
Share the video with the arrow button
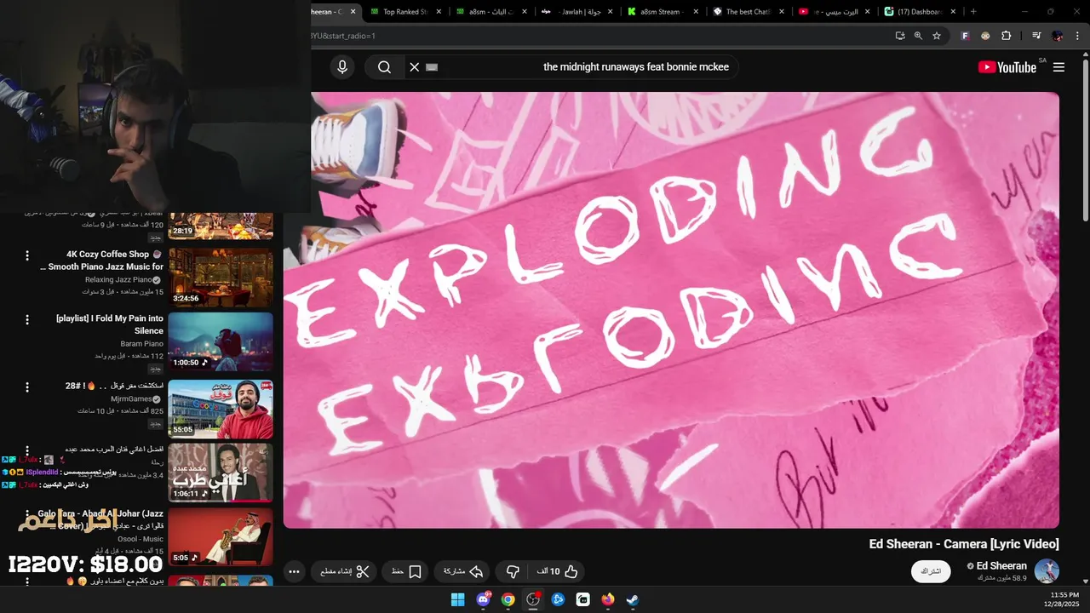point(464,571)
